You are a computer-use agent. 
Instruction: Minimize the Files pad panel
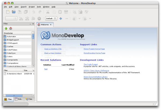tap(30, 24)
